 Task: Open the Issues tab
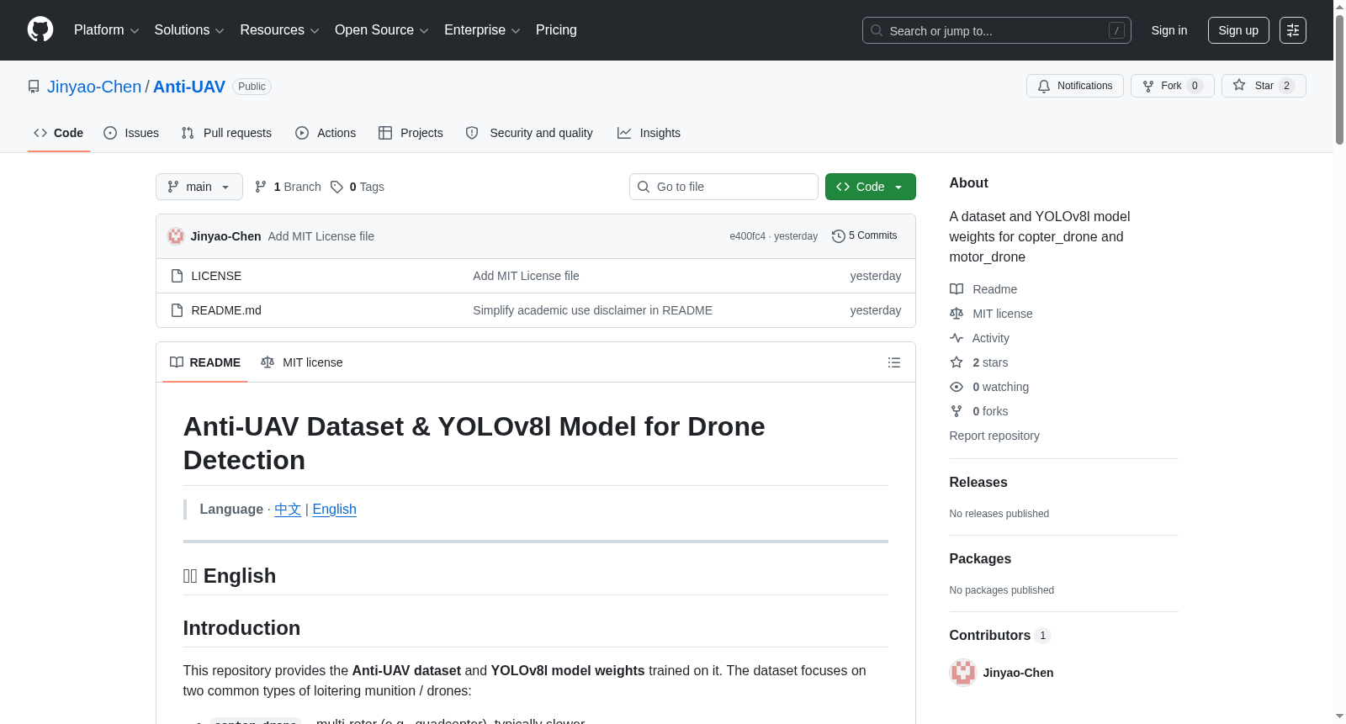tap(131, 133)
